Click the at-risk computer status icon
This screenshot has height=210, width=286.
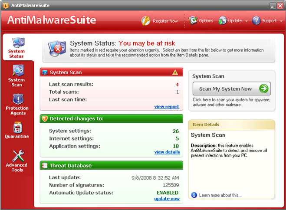57,48
